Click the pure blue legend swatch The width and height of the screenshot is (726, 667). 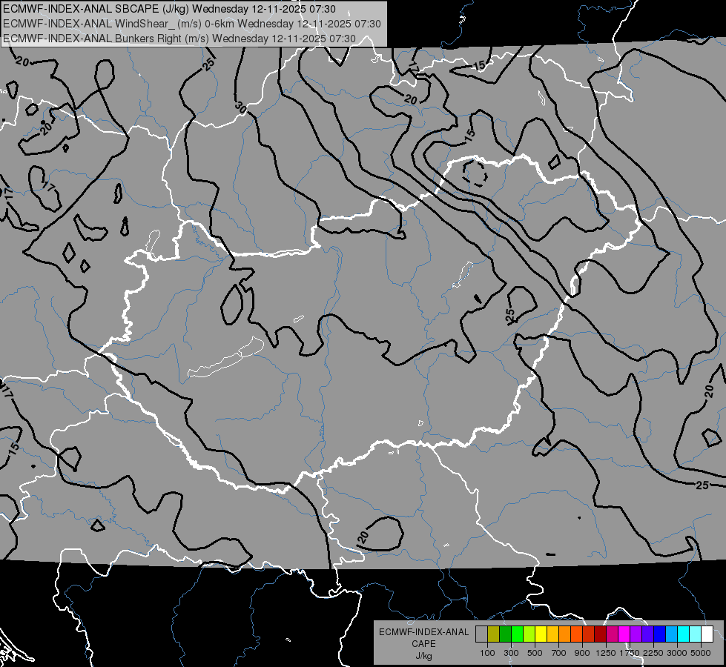[660, 634]
